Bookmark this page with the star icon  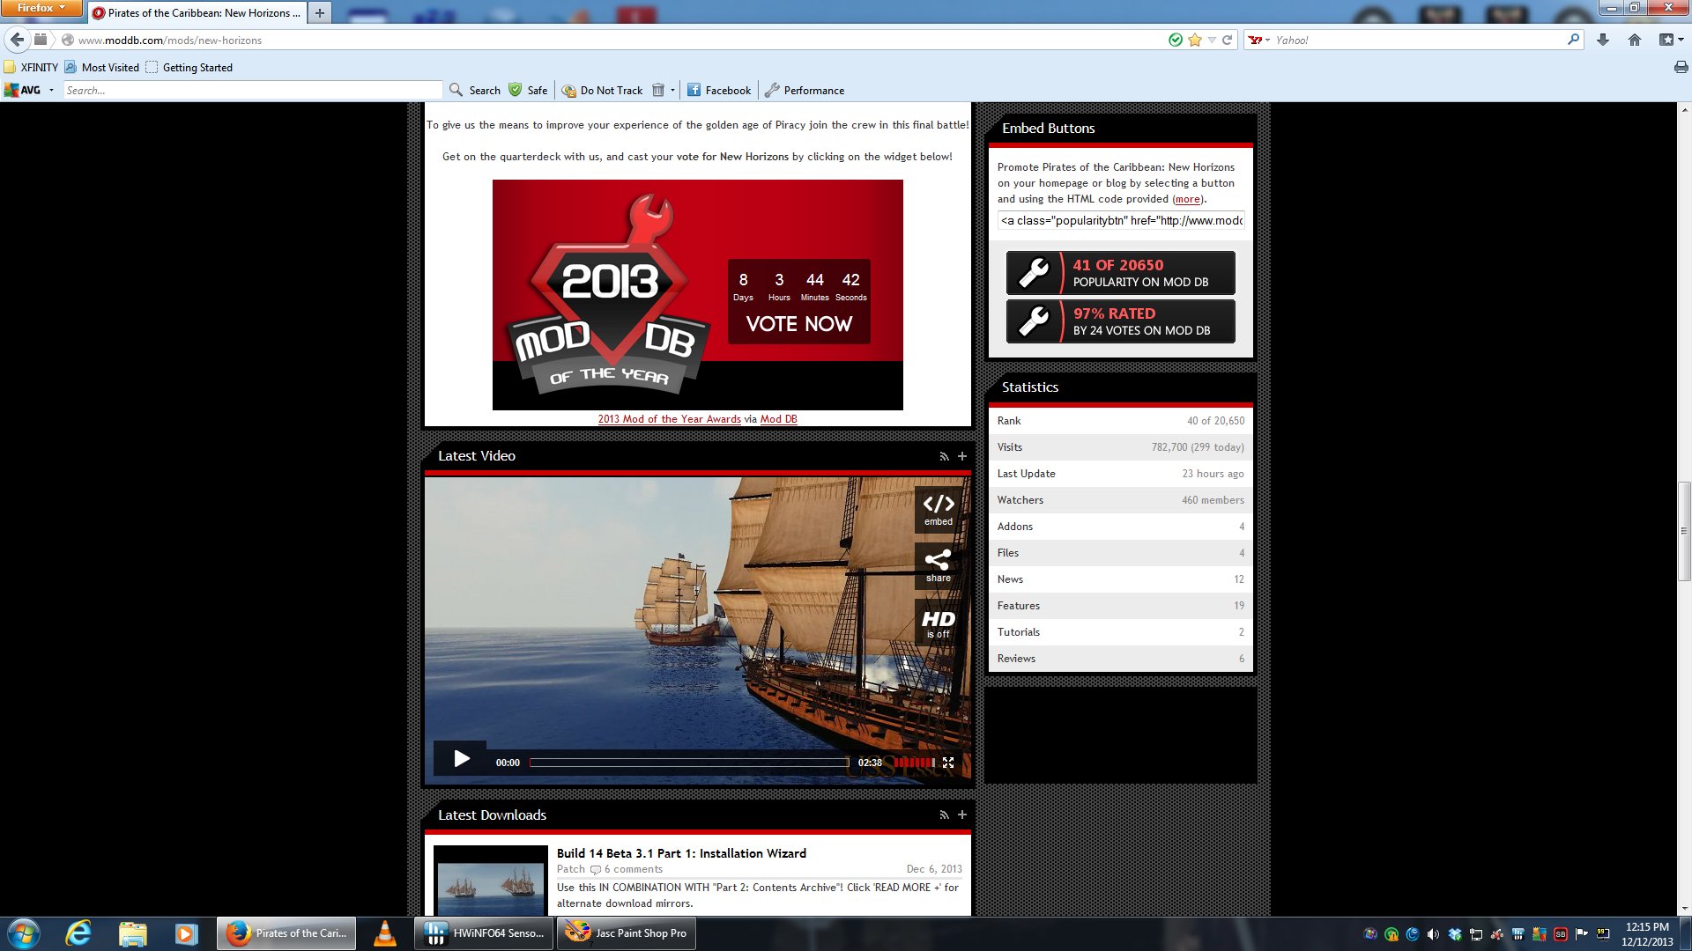pyautogui.click(x=1195, y=40)
